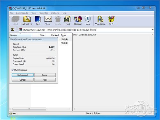The image size is (160, 120).
Task: Open the View tool icon
Action: point(48,20)
